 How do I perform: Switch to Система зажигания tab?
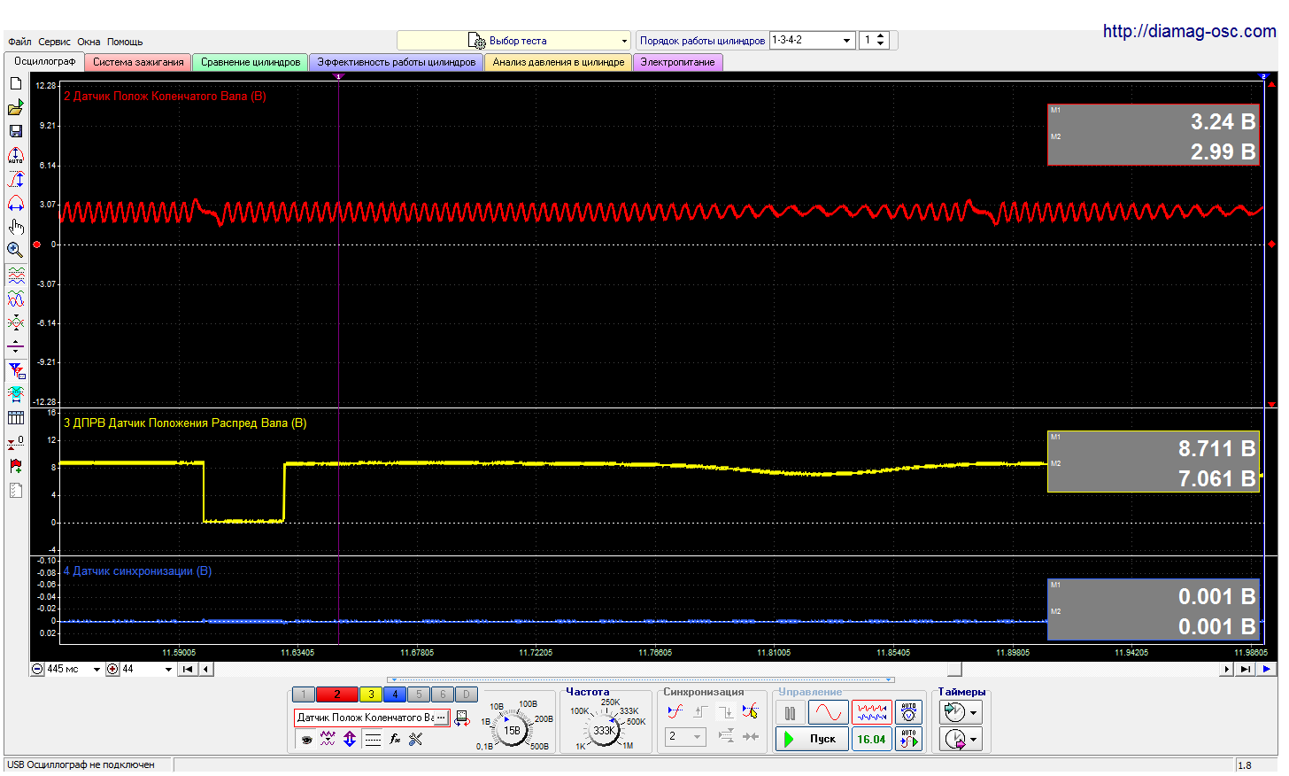[x=138, y=62]
